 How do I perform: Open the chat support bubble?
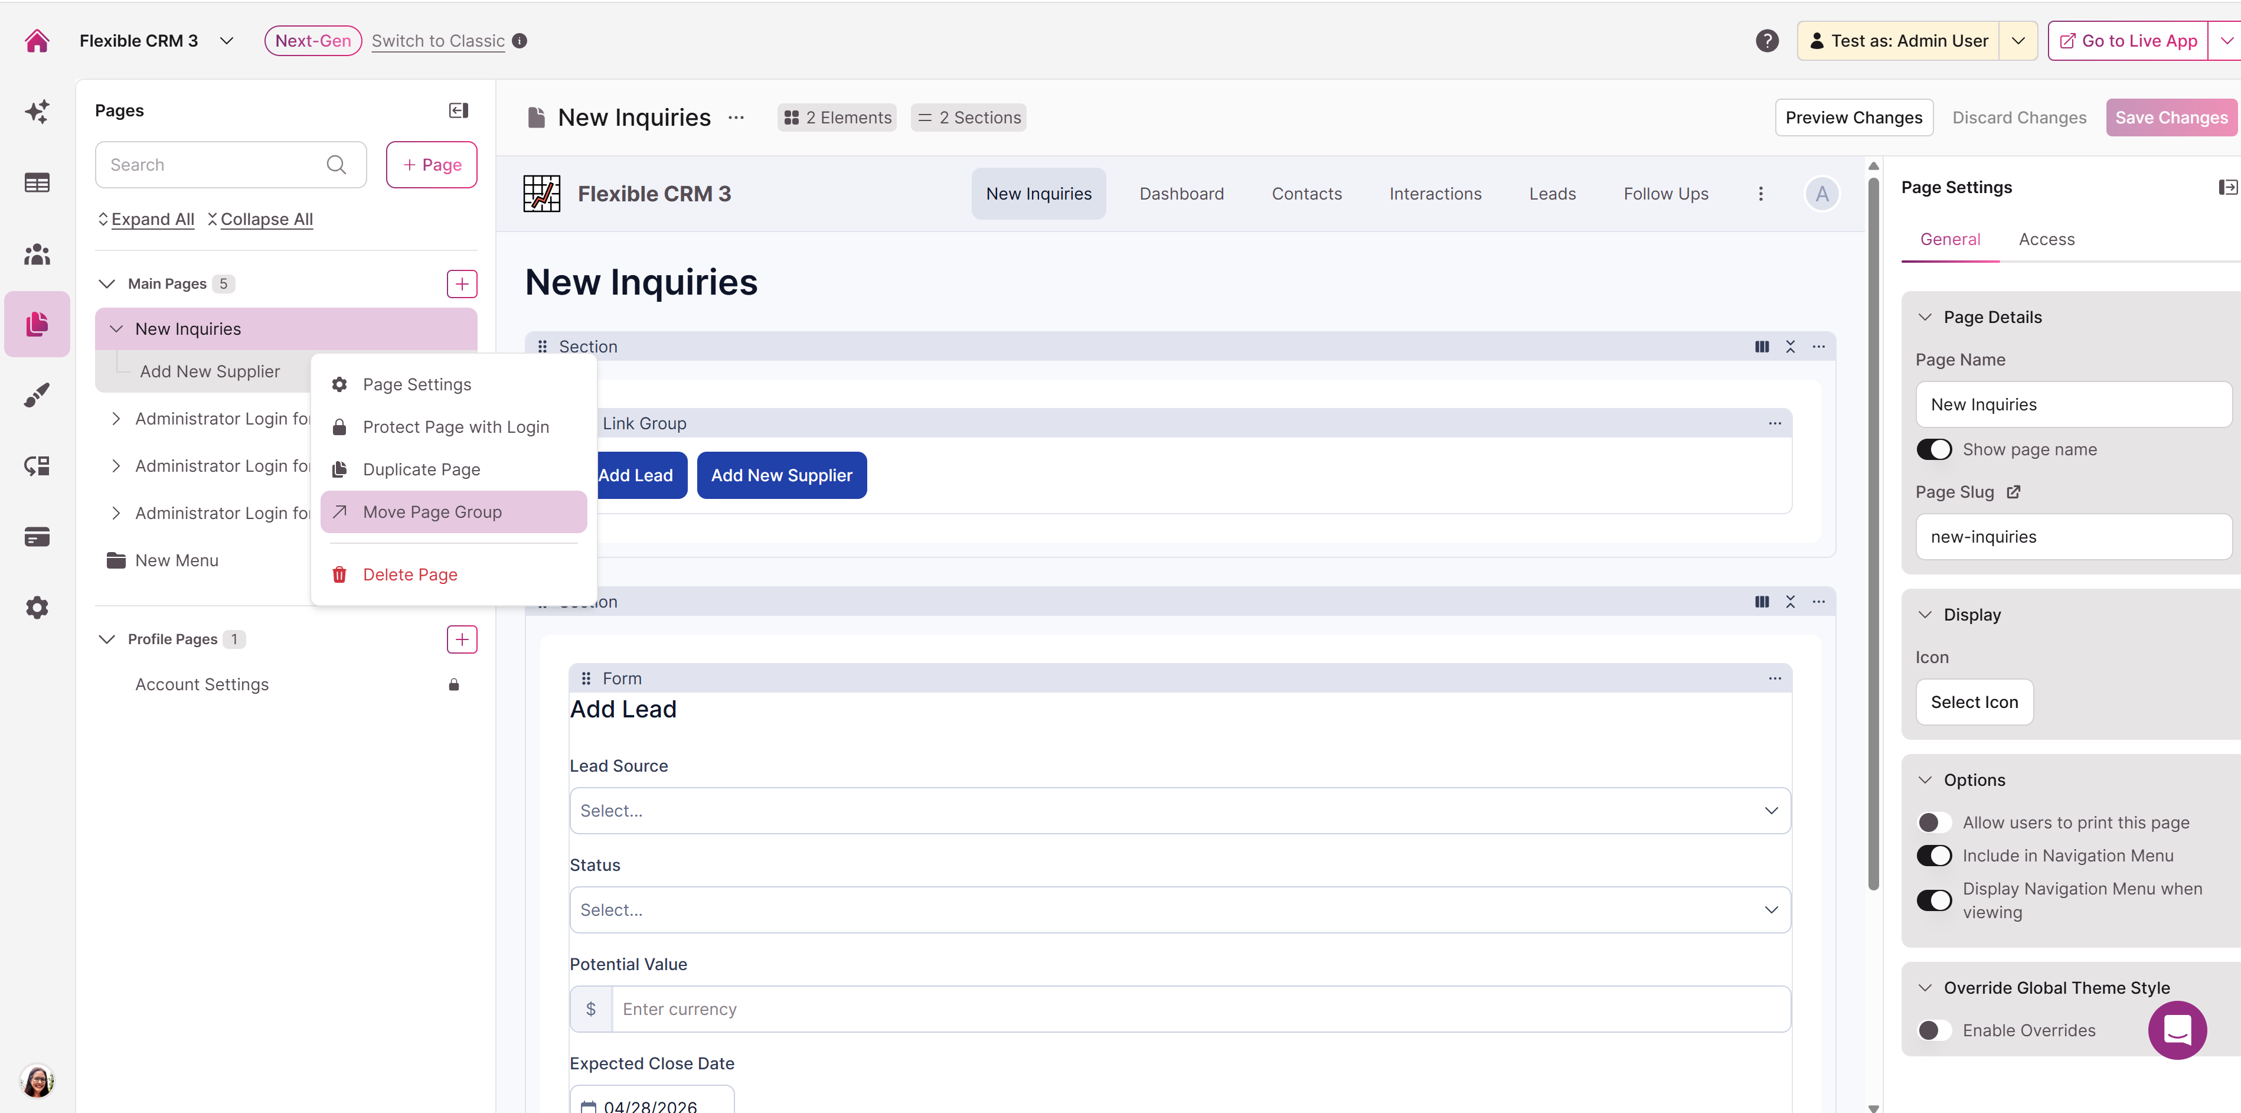(2177, 1030)
